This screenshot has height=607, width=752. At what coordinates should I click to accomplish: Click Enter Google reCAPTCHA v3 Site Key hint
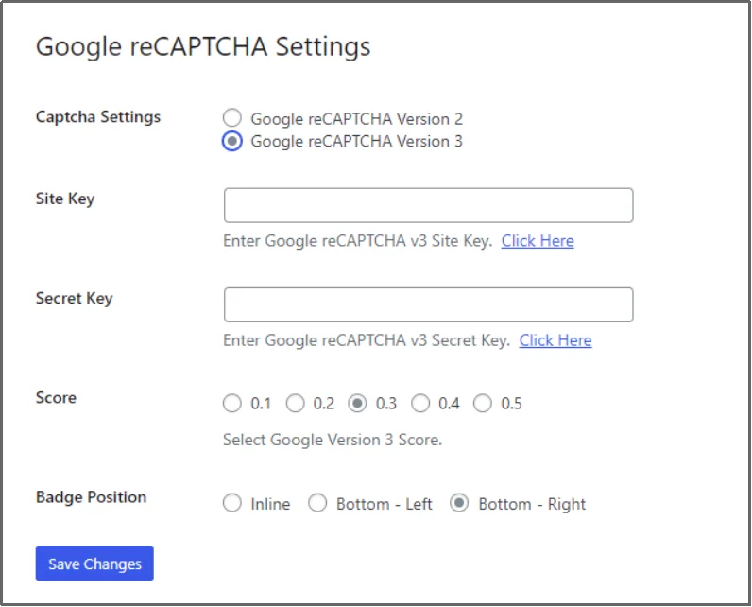(358, 241)
